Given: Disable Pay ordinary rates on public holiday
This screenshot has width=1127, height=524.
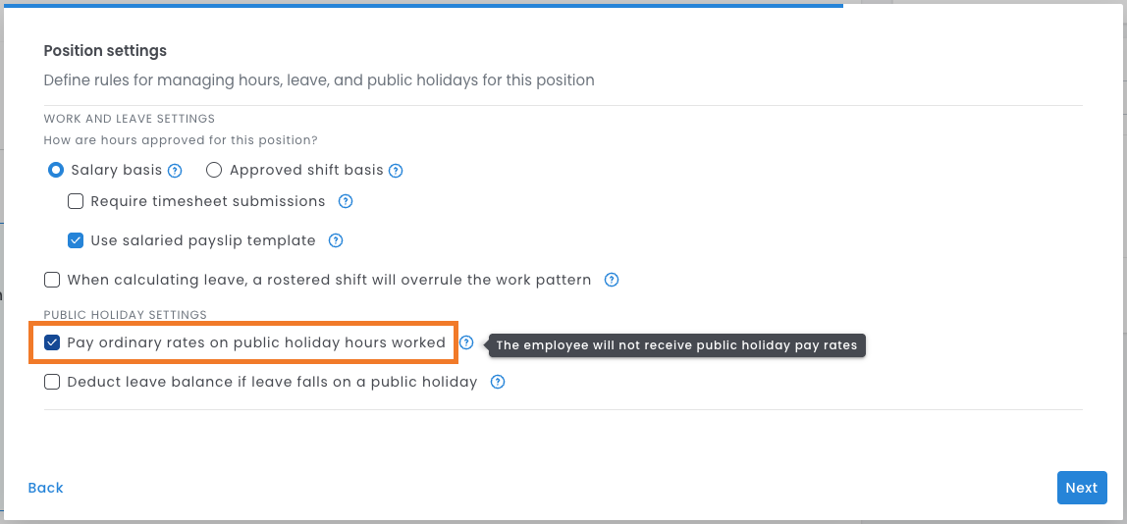Looking at the screenshot, I should coord(52,343).
